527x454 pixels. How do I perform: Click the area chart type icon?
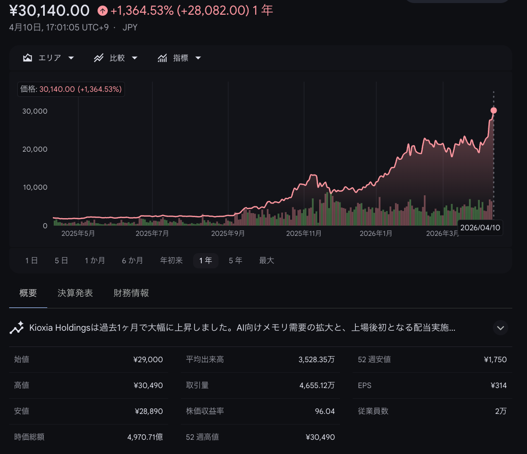click(x=28, y=58)
